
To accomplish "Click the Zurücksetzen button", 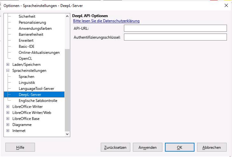I will coord(115,147).
